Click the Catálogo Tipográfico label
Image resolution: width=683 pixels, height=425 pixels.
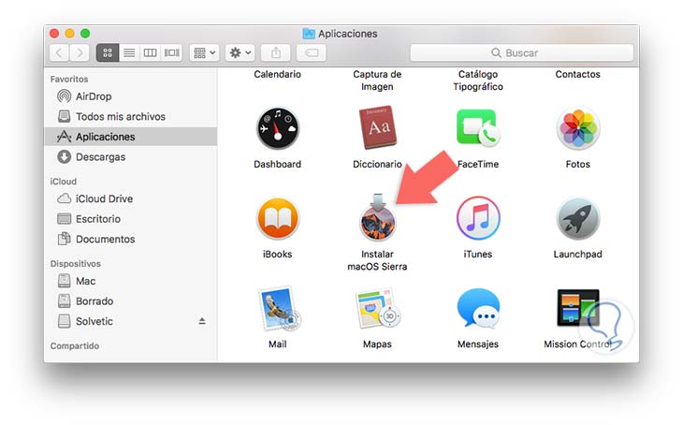pos(478,81)
